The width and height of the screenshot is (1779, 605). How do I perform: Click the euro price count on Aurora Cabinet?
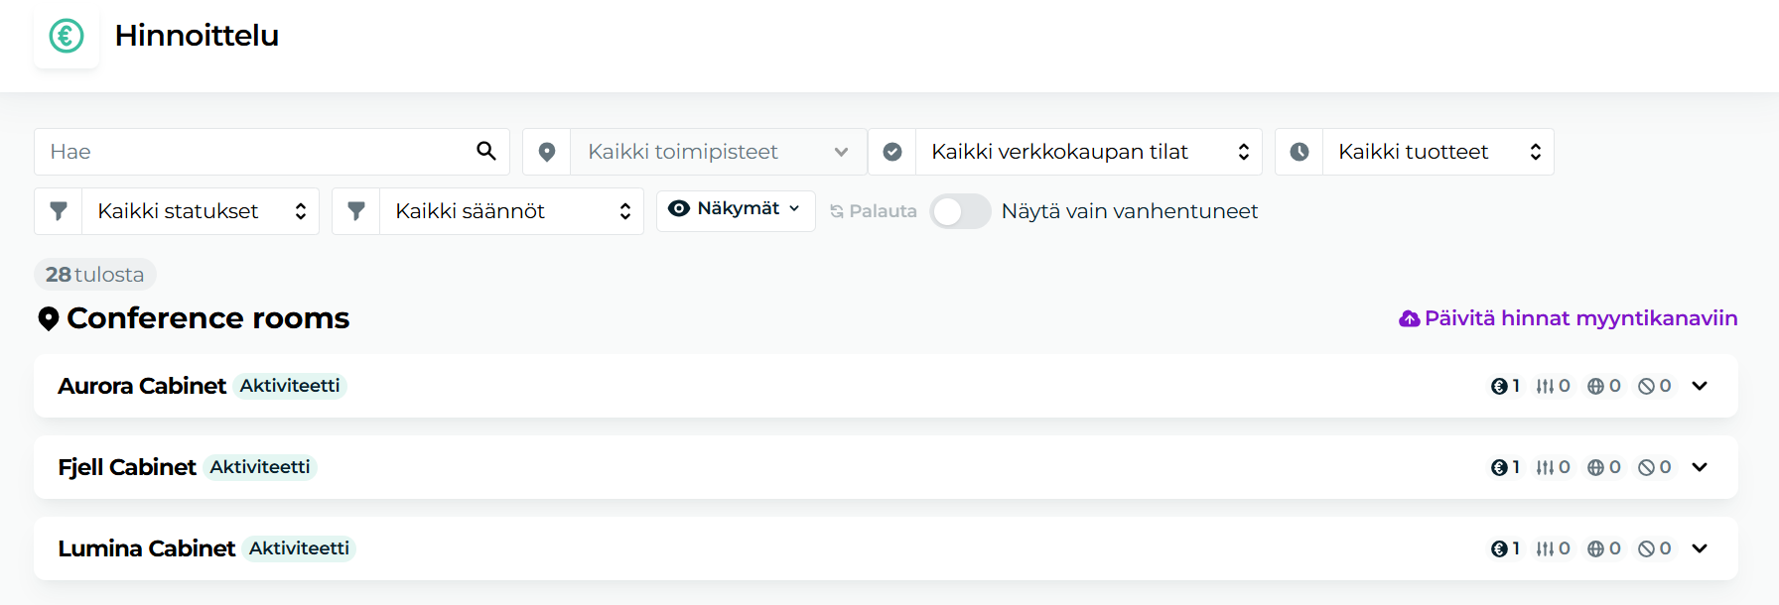[x=1505, y=386]
